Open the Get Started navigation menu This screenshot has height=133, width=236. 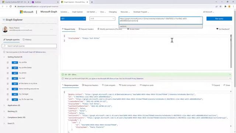click(x=91, y=12)
